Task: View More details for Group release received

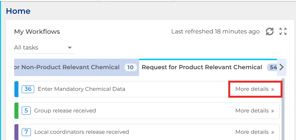Action: point(255,110)
